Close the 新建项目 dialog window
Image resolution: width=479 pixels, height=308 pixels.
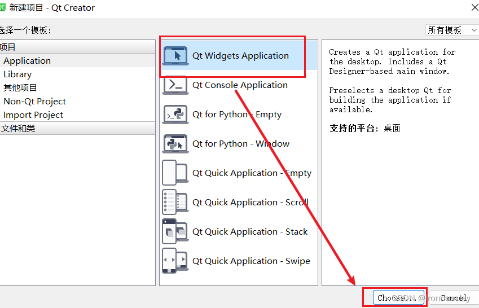(474, 7)
